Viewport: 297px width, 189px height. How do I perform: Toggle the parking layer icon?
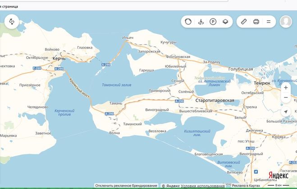pos(213,22)
